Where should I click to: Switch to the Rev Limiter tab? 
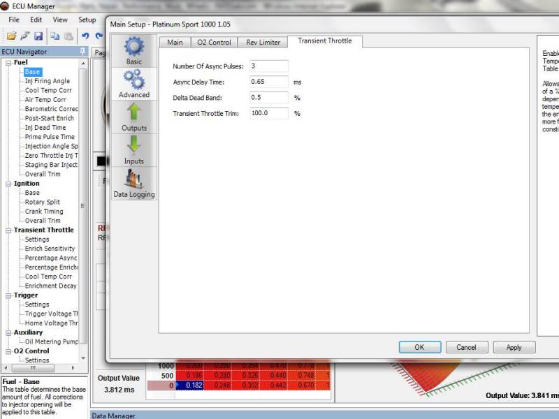coord(263,43)
